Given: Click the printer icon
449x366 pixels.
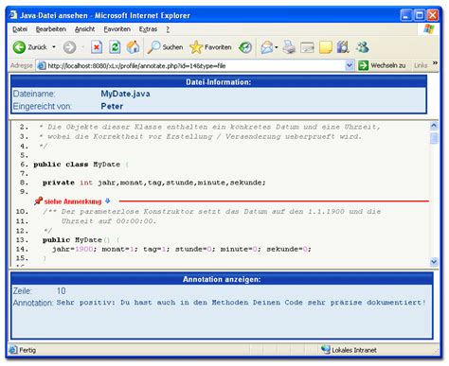Looking at the screenshot, I should point(289,47).
